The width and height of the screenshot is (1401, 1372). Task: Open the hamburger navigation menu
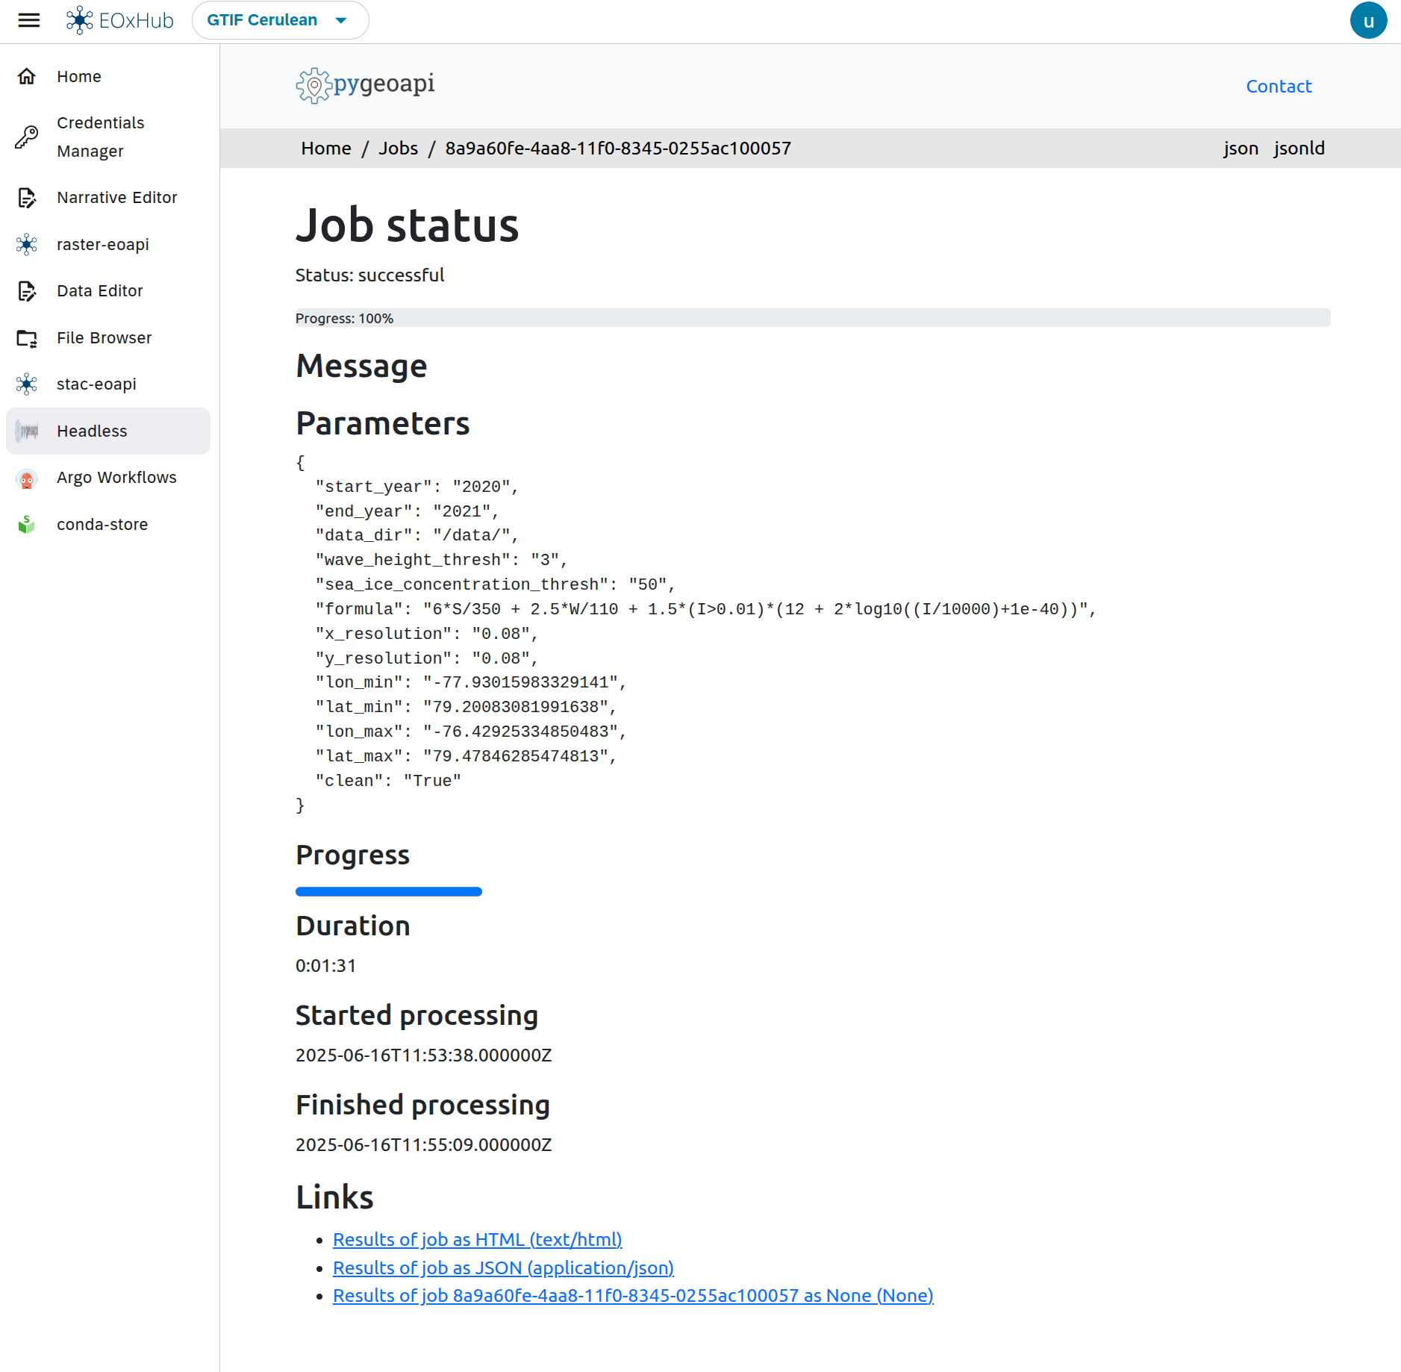coord(29,20)
